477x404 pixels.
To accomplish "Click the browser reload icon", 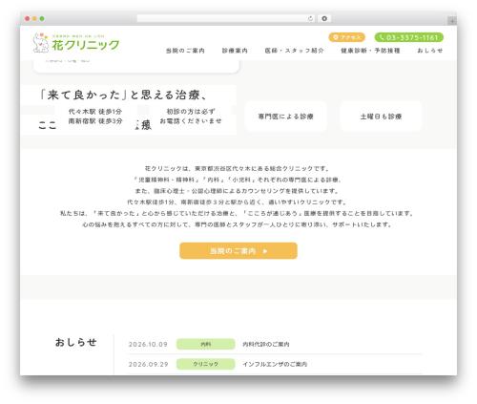I will click(x=310, y=18).
